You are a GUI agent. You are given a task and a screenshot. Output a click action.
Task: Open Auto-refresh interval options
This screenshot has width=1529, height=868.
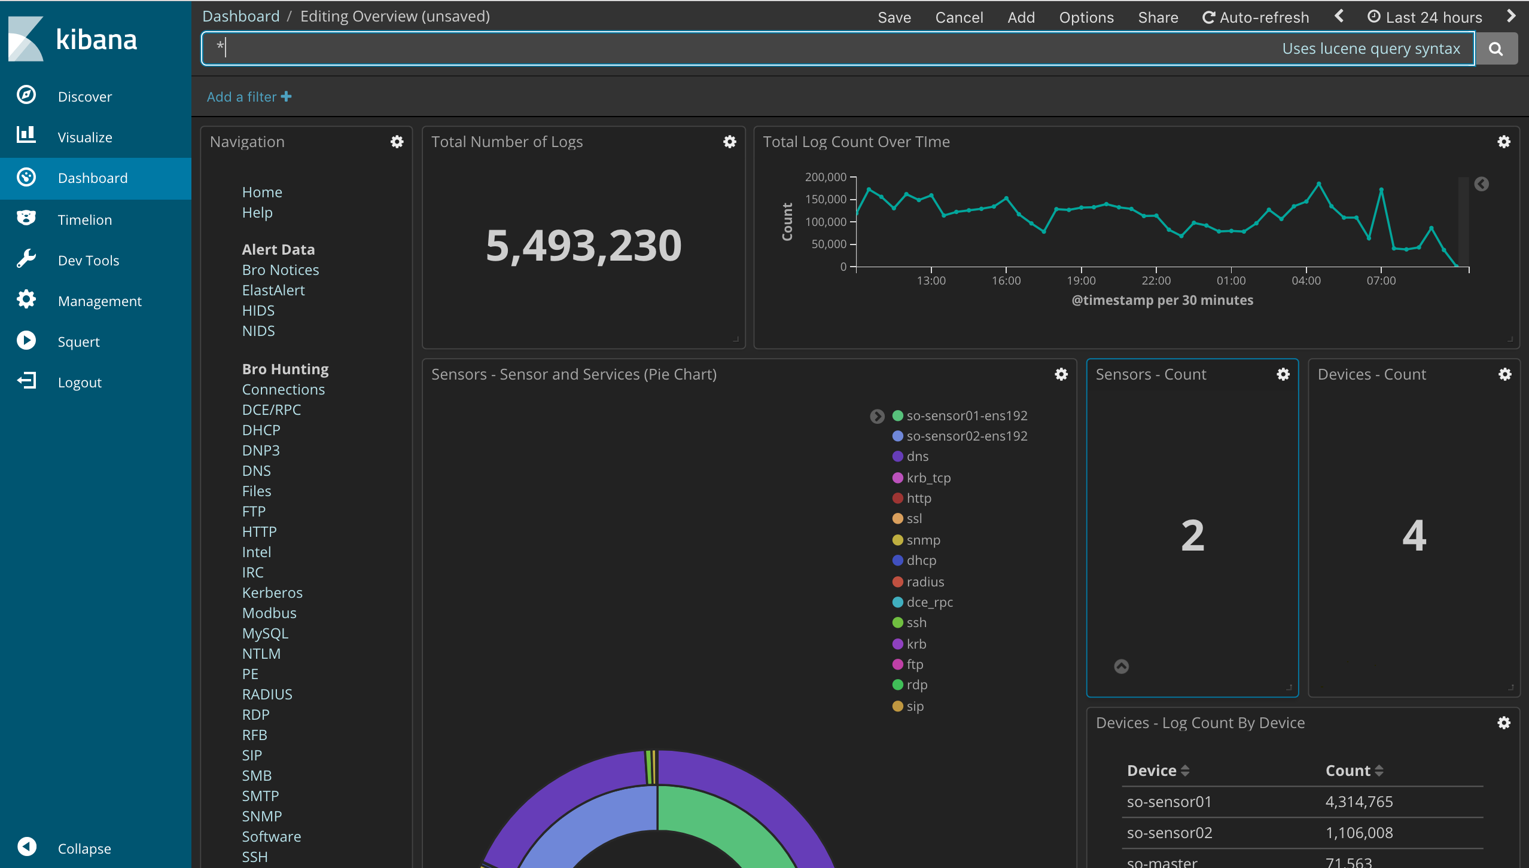(x=1256, y=17)
